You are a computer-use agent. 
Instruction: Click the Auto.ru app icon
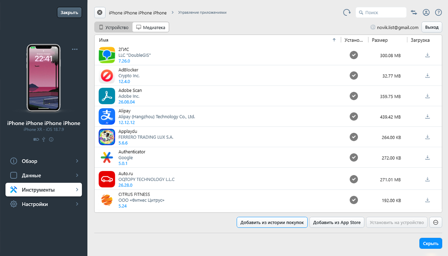pos(107,179)
